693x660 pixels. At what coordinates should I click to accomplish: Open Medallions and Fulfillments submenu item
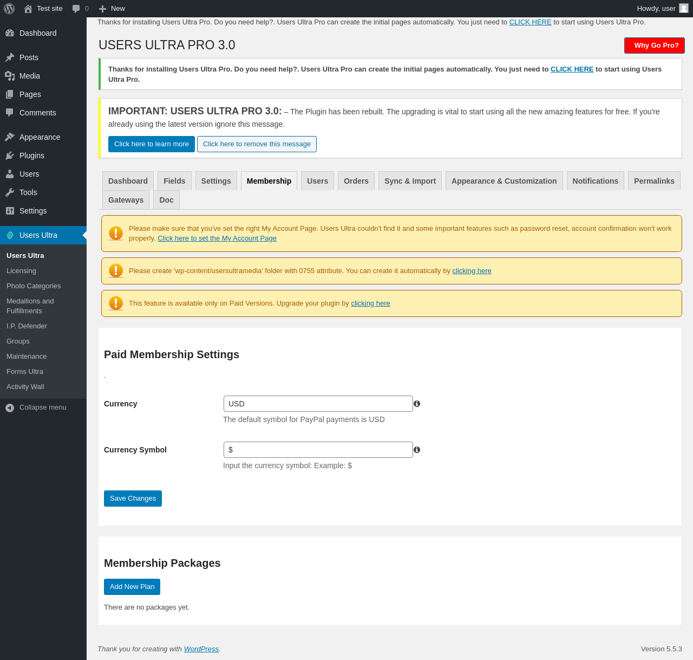click(x=43, y=306)
